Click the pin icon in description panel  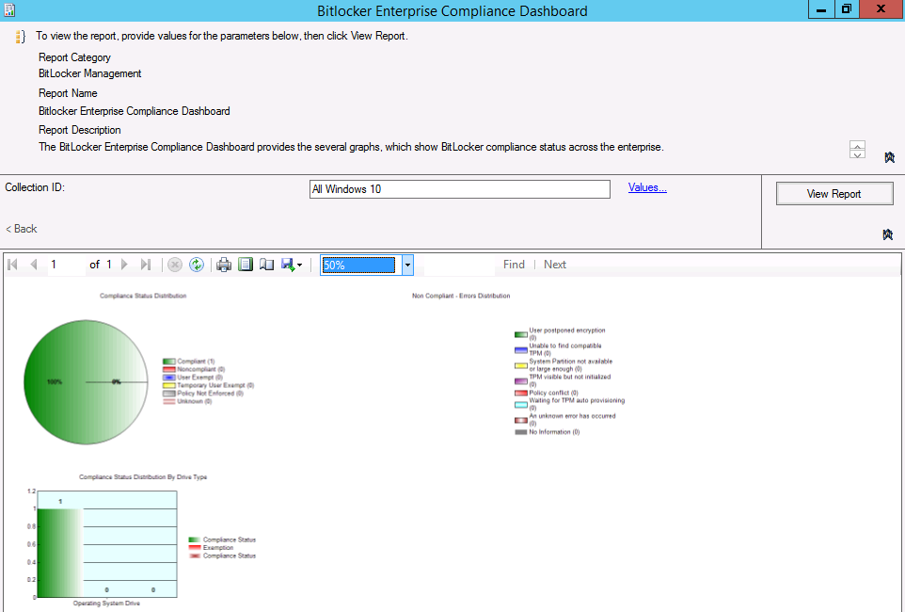click(x=889, y=157)
